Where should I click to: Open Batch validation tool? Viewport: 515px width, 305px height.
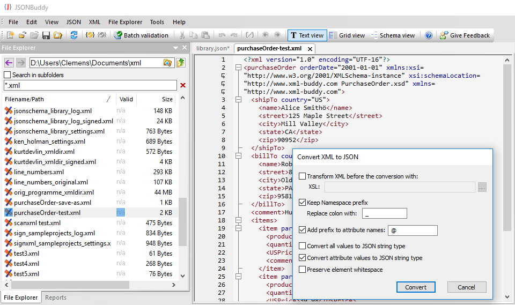coord(141,35)
